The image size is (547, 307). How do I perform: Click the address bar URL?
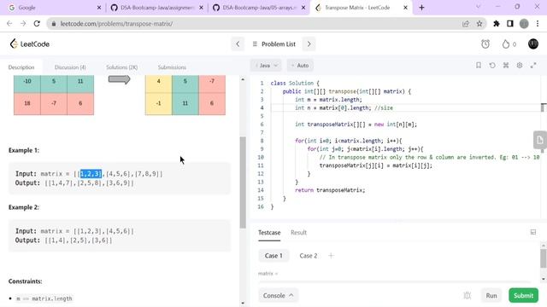(116, 24)
